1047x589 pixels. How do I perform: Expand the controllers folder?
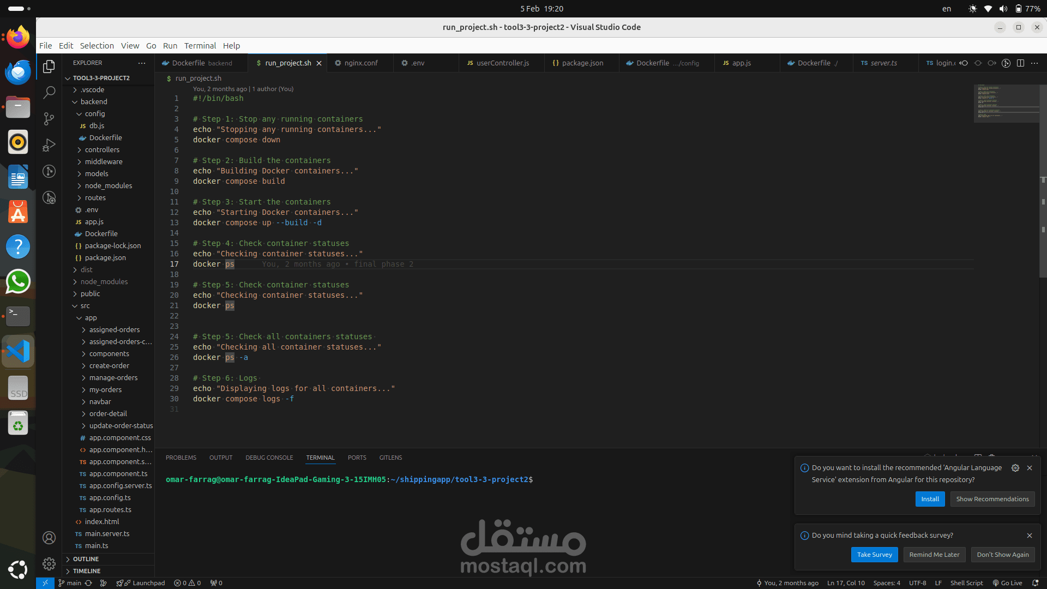tap(102, 150)
